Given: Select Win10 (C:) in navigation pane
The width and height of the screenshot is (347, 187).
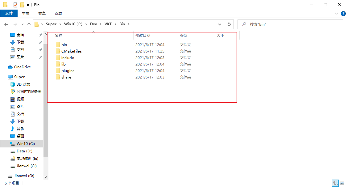Looking at the screenshot, I should [x=22, y=143].
